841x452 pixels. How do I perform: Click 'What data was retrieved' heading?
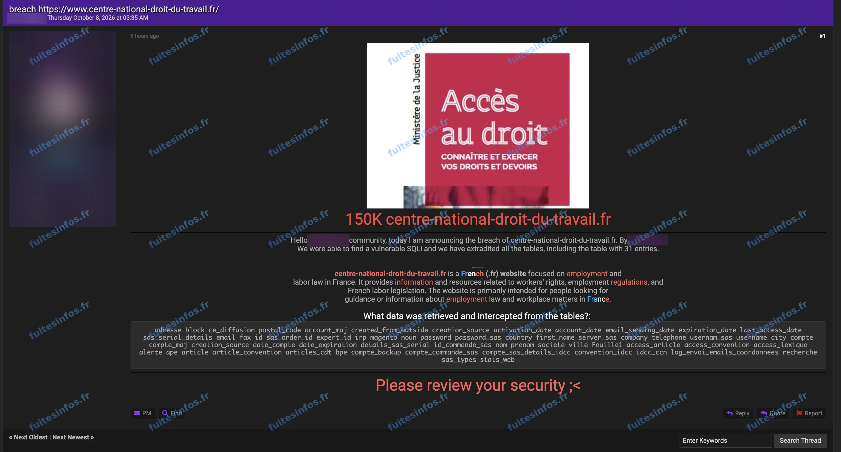click(x=477, y=316)
